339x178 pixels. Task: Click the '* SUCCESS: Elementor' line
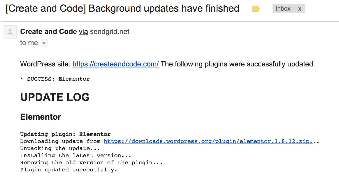click(55, 79)
